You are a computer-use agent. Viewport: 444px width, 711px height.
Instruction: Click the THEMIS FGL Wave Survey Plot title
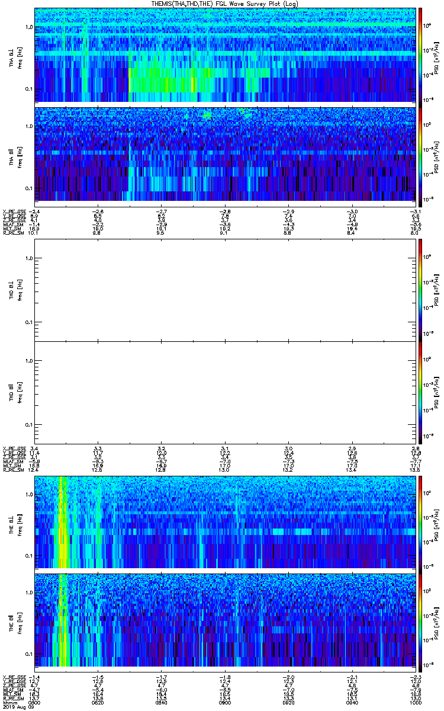click(x=224, y=4)
